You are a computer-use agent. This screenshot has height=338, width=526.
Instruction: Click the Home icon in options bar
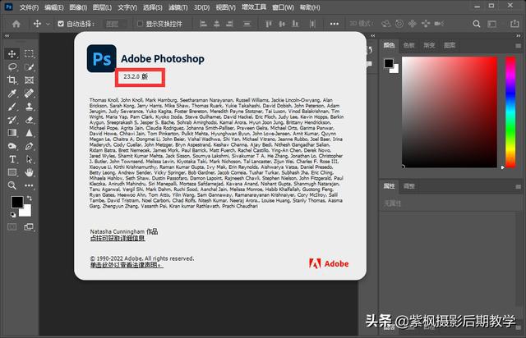[16, 24]
